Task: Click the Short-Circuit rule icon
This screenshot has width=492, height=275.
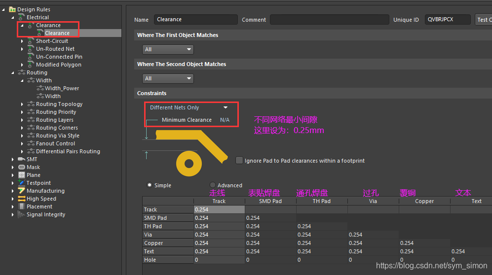Action: pos(31,41)
